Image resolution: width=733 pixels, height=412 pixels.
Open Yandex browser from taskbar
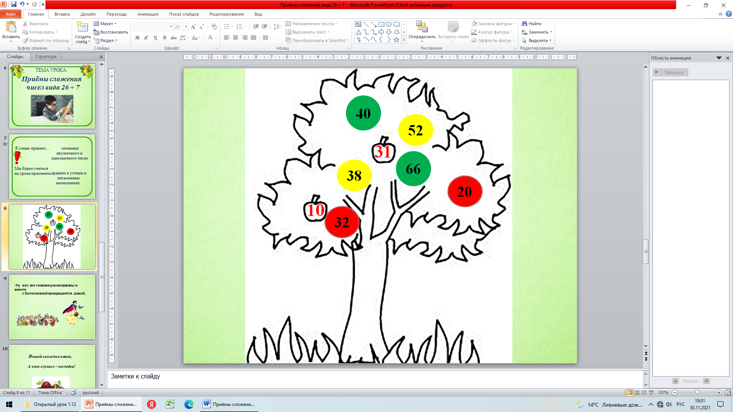tap(152, 404)
